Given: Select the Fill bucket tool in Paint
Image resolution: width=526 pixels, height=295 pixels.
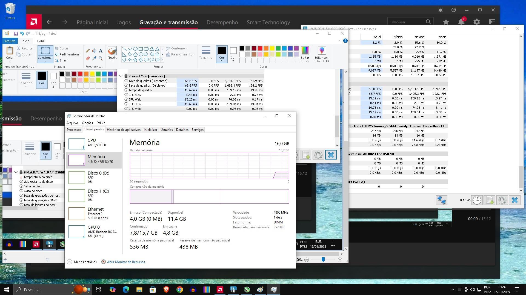Looking at the screenshot, I should (94, 51).
